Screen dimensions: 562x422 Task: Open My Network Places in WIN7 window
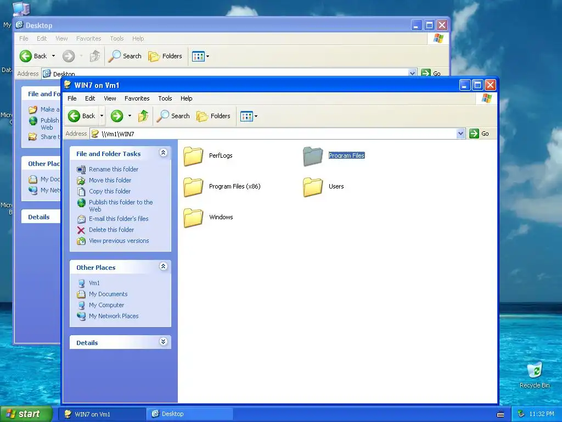click(114, 316)
